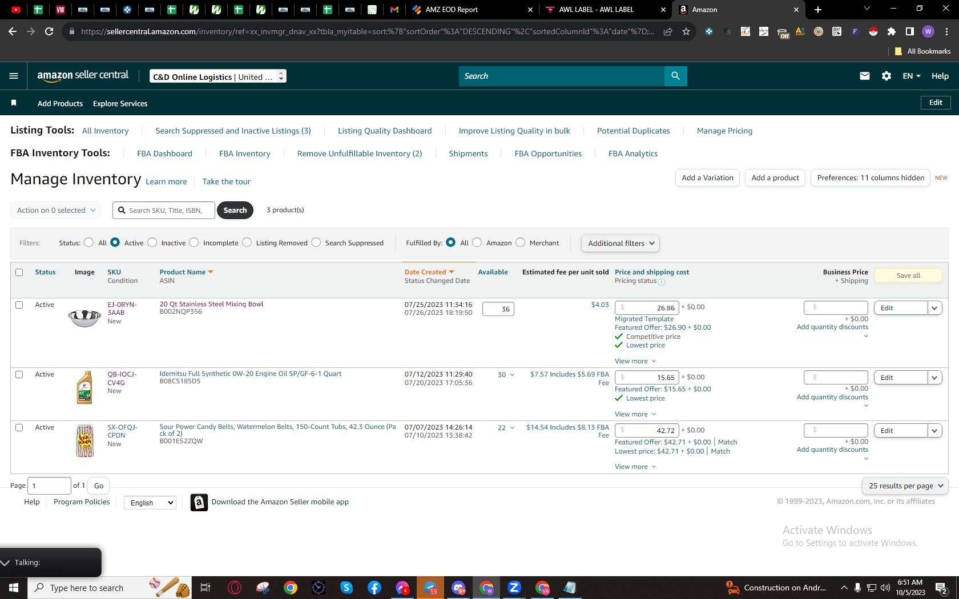The image size is (959, 599).
Task: Choose the Listing Removed status filter
Action: click(247, 242)
